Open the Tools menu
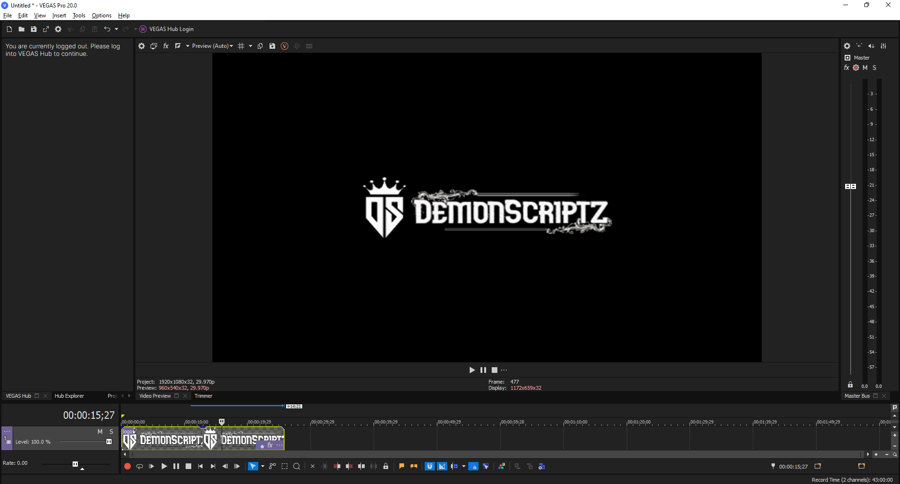The height and width of the screenshot is (484, 900). [79, 15]
